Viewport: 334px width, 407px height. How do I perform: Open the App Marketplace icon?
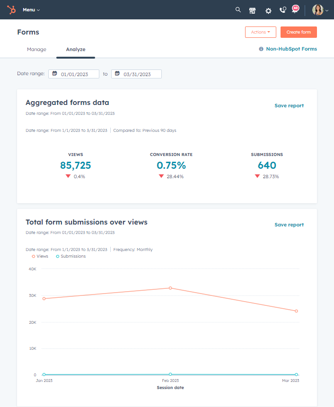pyautogui.click(x=252, y=10)
